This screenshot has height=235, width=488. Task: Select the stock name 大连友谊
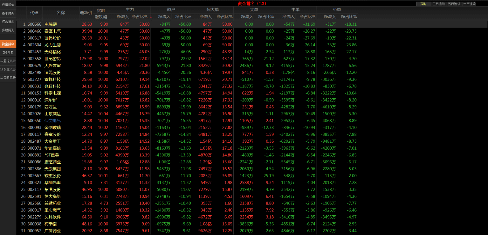click(x=53, y=66)
